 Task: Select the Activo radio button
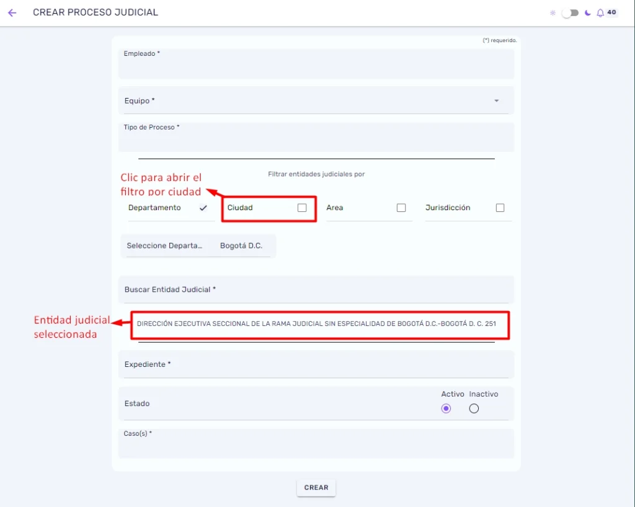pos(446,408)
